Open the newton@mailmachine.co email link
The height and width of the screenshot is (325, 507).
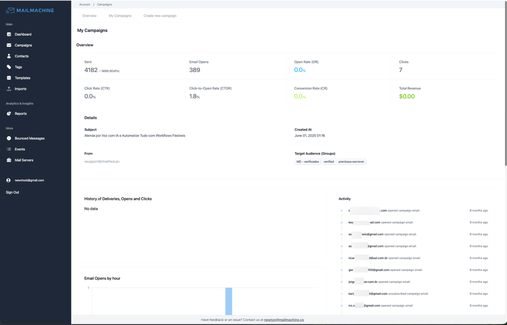284,320
